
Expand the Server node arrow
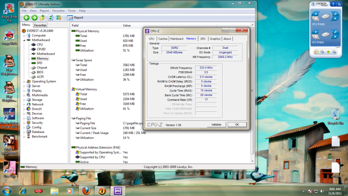24,86
